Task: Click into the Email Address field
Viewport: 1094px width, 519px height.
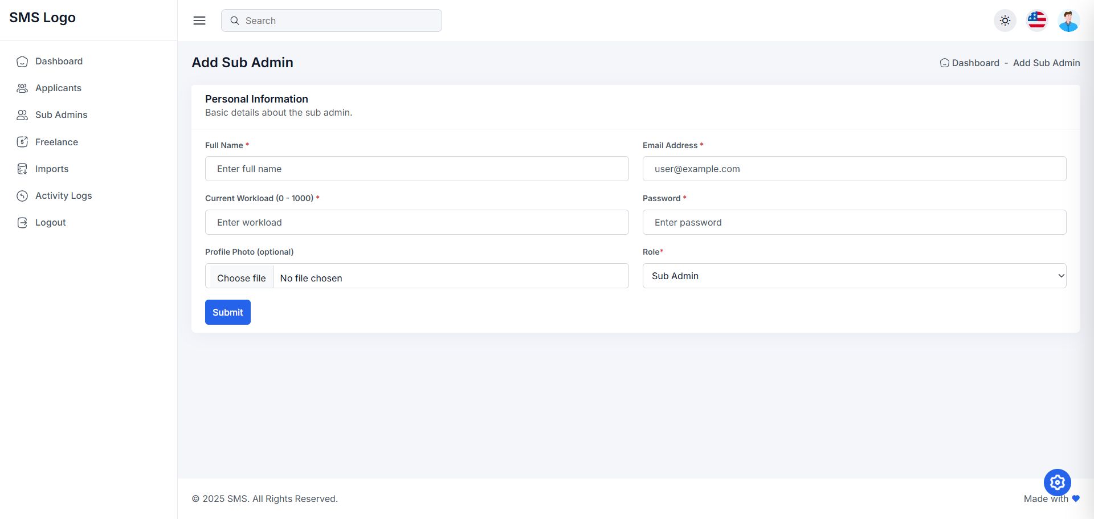Action: pyautogui.click(x=854, y=169)
